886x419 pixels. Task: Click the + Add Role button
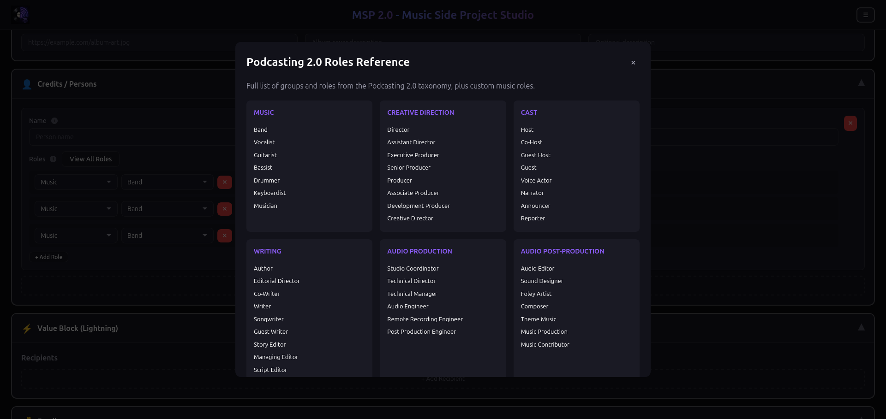(48, 257)
